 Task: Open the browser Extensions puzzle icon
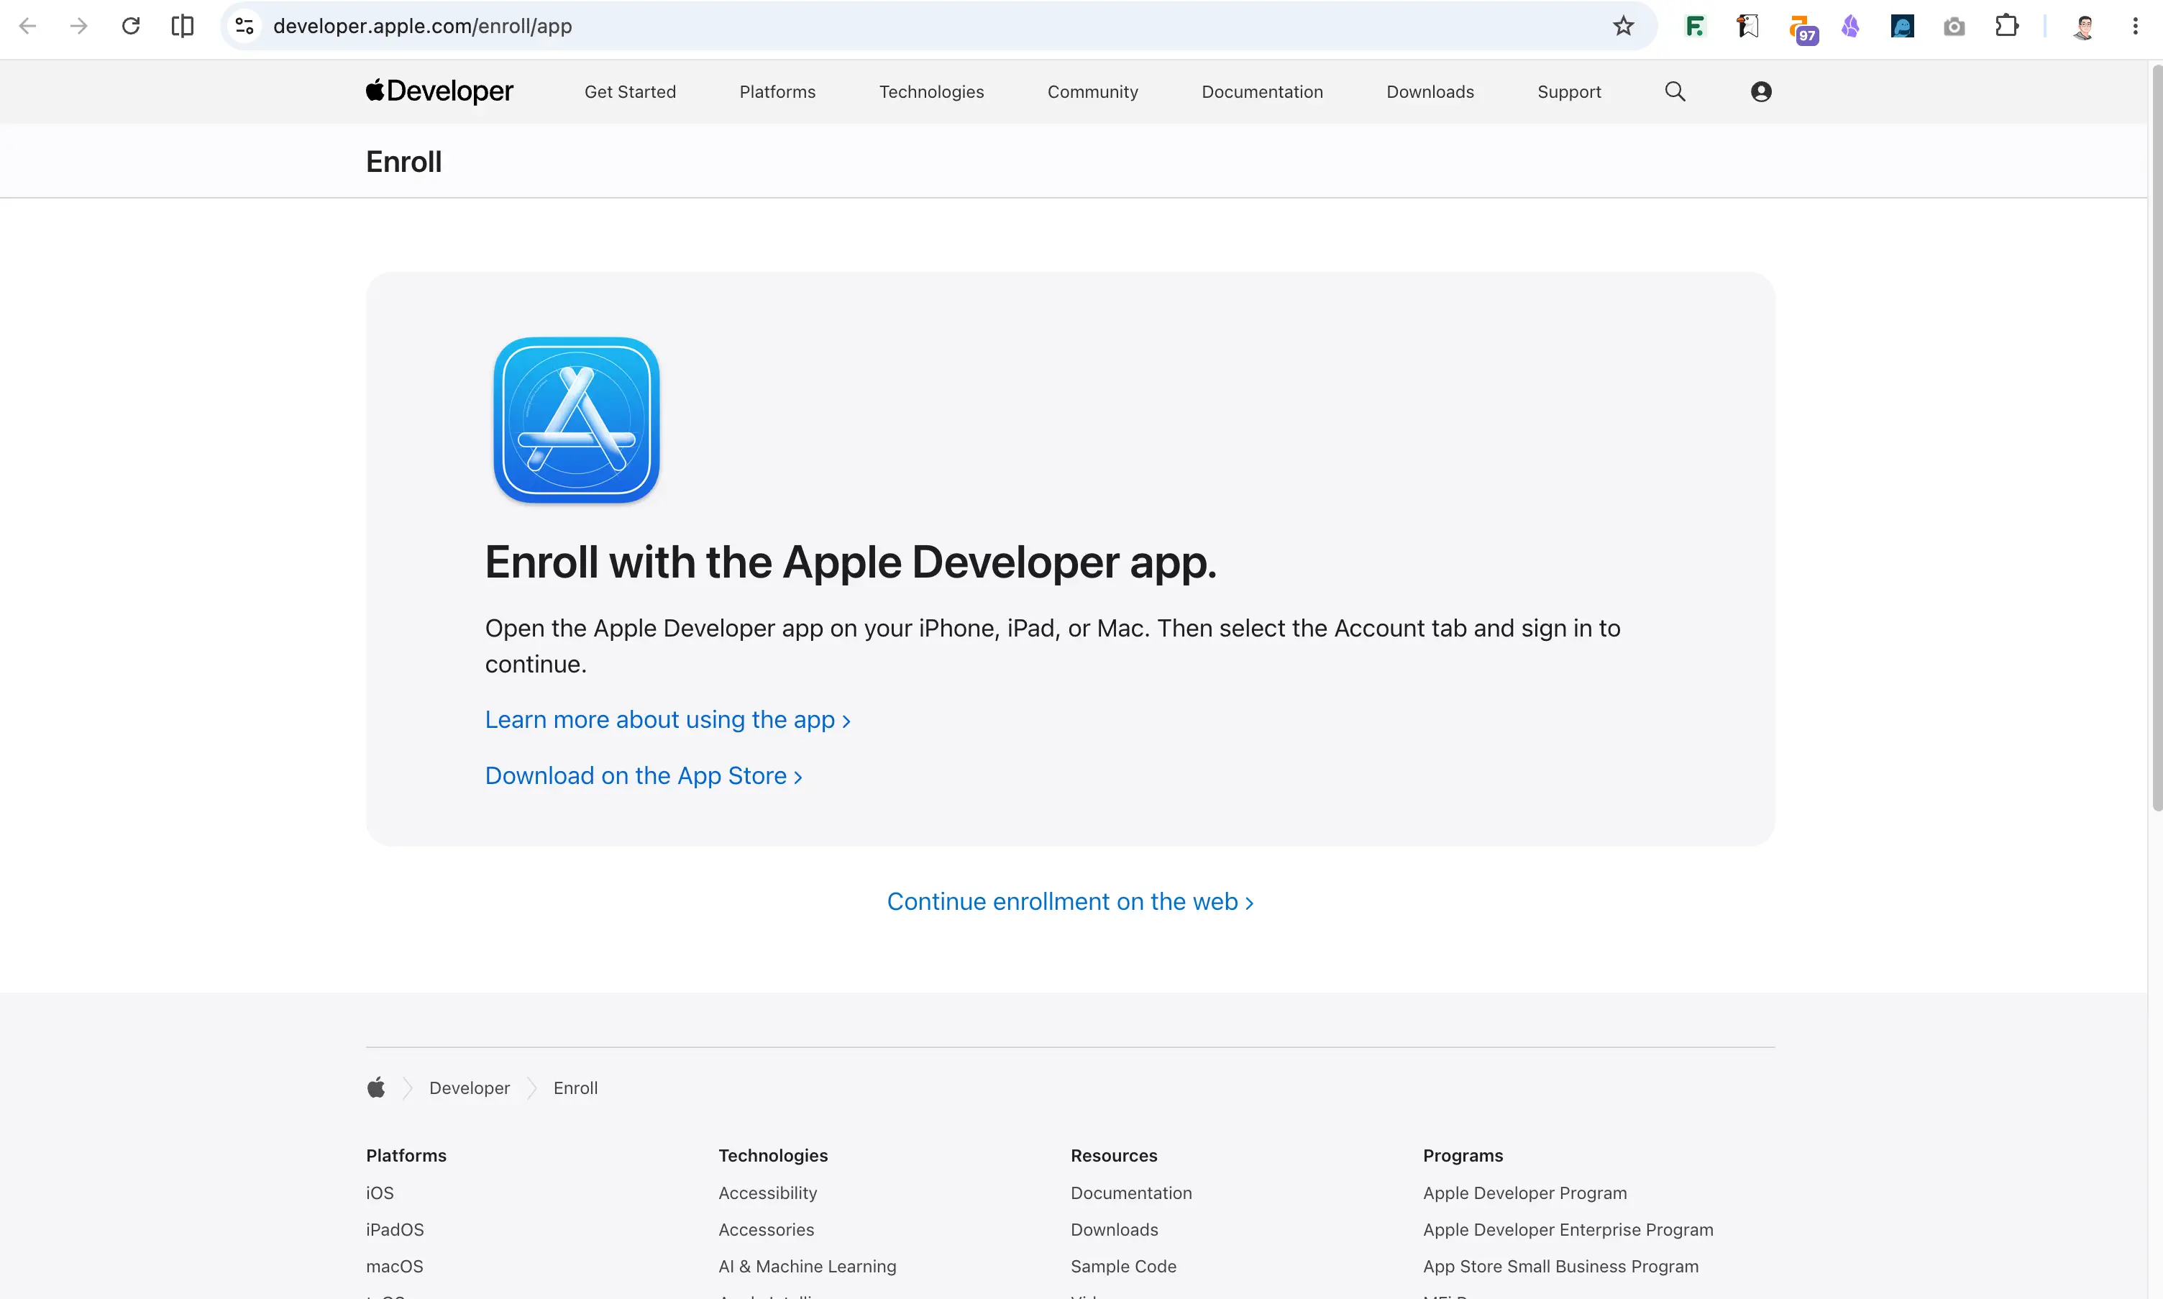point(2006,27)
